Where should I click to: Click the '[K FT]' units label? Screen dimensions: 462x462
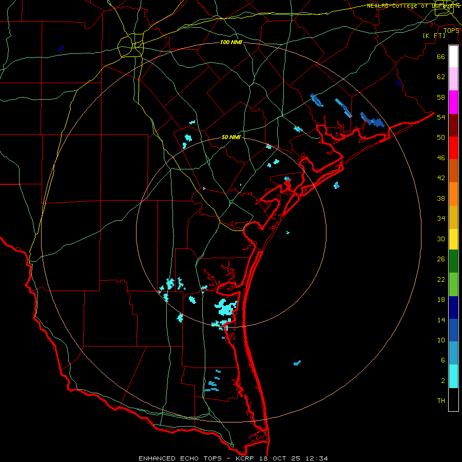coord(434,35)
